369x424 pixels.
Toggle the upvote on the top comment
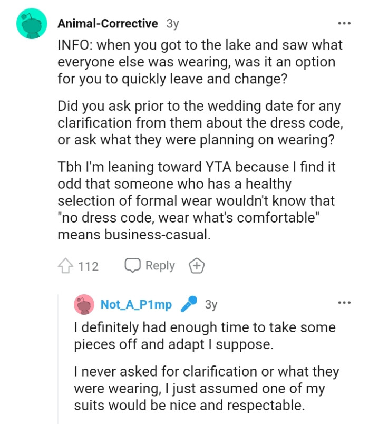[x=65, y=265]
